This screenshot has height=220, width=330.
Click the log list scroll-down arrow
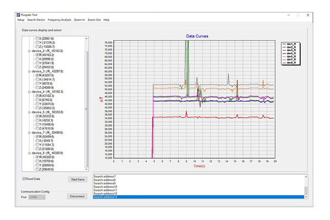(306, 197)
